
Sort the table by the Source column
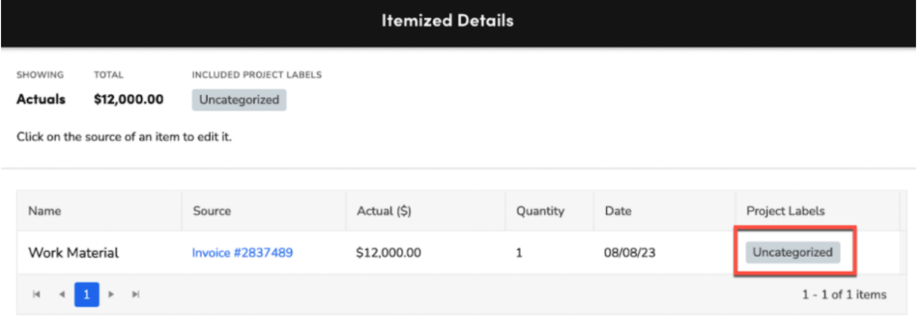pyautogui.click(x=212, y=211)
